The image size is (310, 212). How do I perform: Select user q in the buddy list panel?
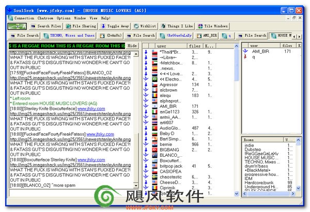tap(254, 57)
